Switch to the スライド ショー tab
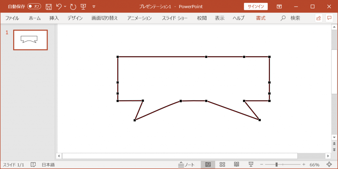 coord(175,18)
